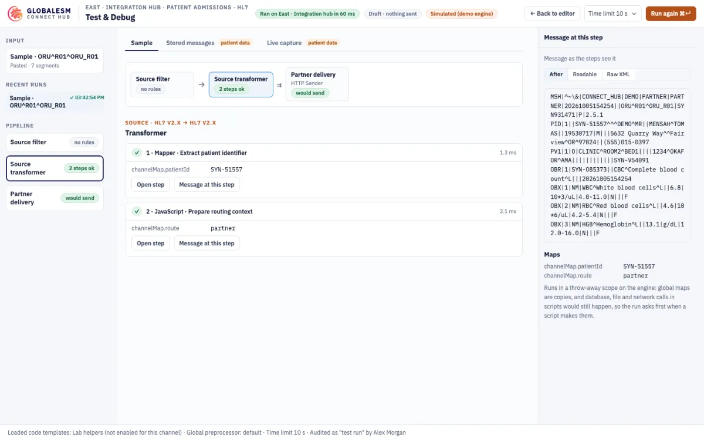Run the test again
The image size is (704, 440).
(671, 13)
